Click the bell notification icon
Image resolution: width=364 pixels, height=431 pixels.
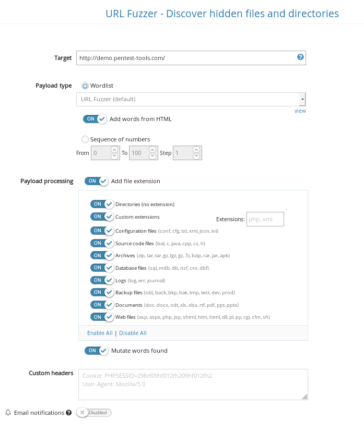point(7,413)
